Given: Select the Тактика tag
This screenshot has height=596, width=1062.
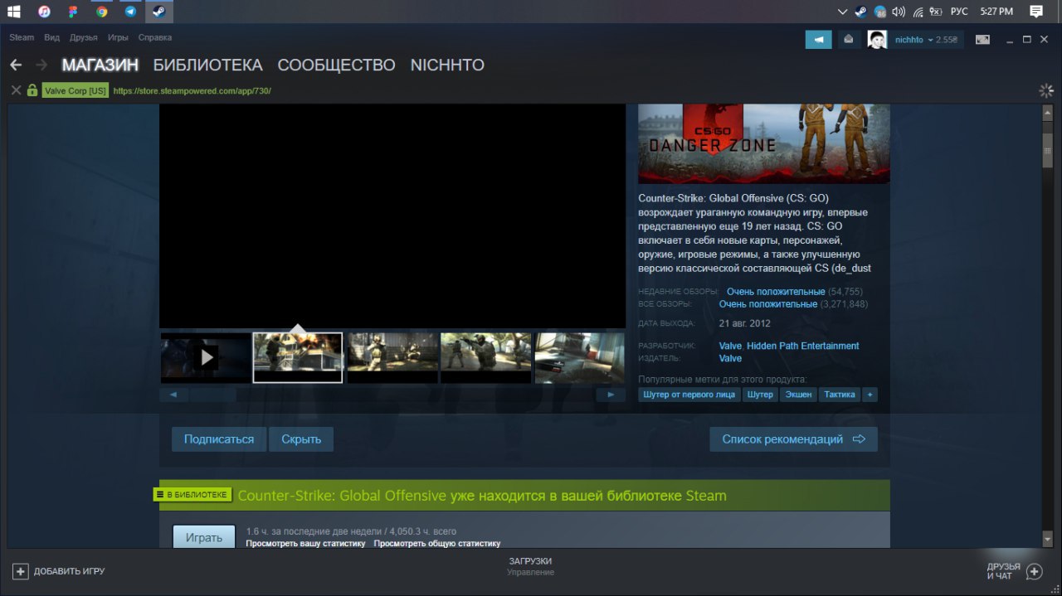Looking at the screenshot, I should pos(840,395).
